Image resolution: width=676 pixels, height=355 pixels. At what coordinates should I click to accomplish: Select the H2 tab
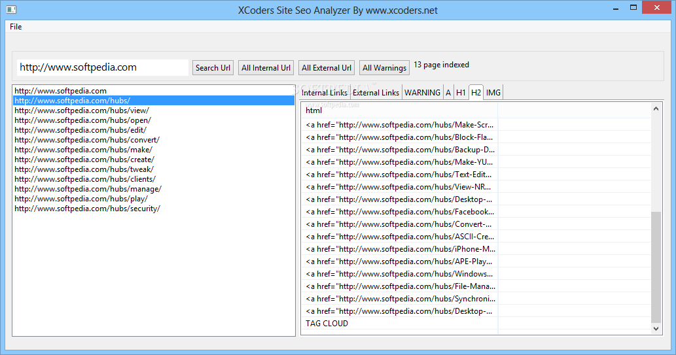pyautogui.click(x=476, y=93)
